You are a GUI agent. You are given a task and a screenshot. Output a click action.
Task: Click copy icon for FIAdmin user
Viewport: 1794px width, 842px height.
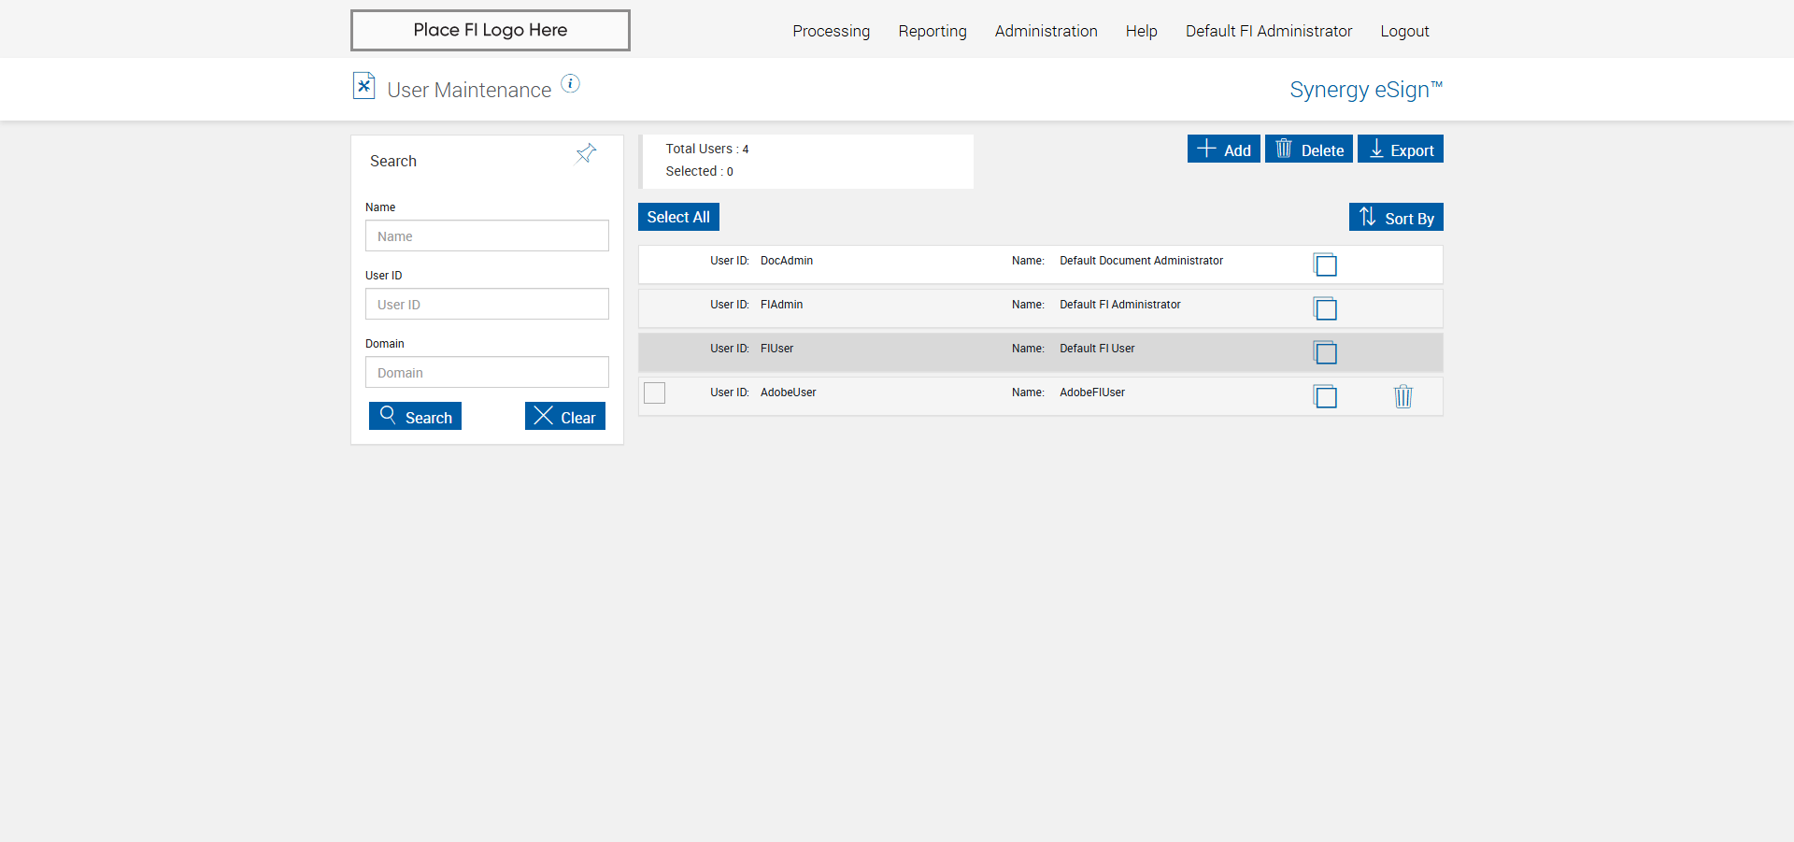(x=1325, y=308)
